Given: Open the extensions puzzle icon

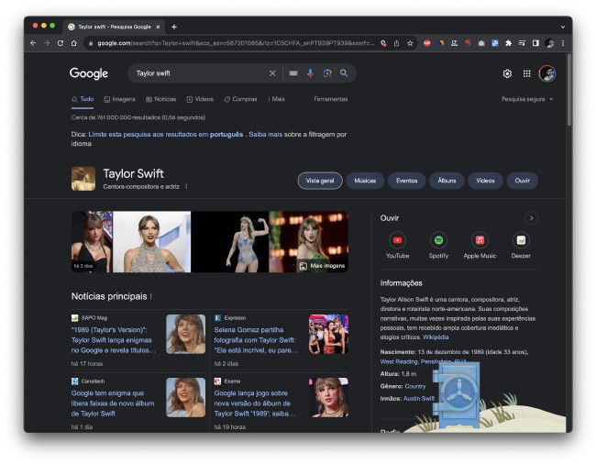Looking at the screenshot, I should [509, 43].
